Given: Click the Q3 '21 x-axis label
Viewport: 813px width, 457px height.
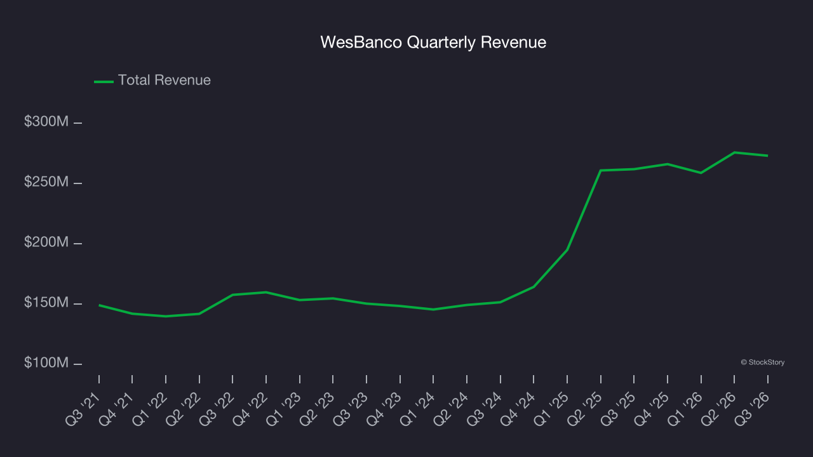Looking at the screenshot, I should pos(83,409).
